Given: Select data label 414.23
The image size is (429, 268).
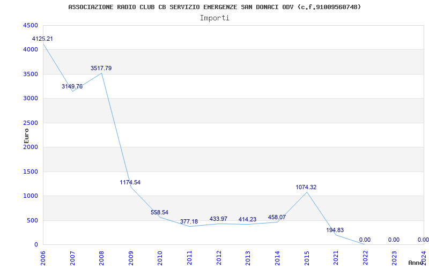Looking at the screenshot, I should (x=247, y=219).
